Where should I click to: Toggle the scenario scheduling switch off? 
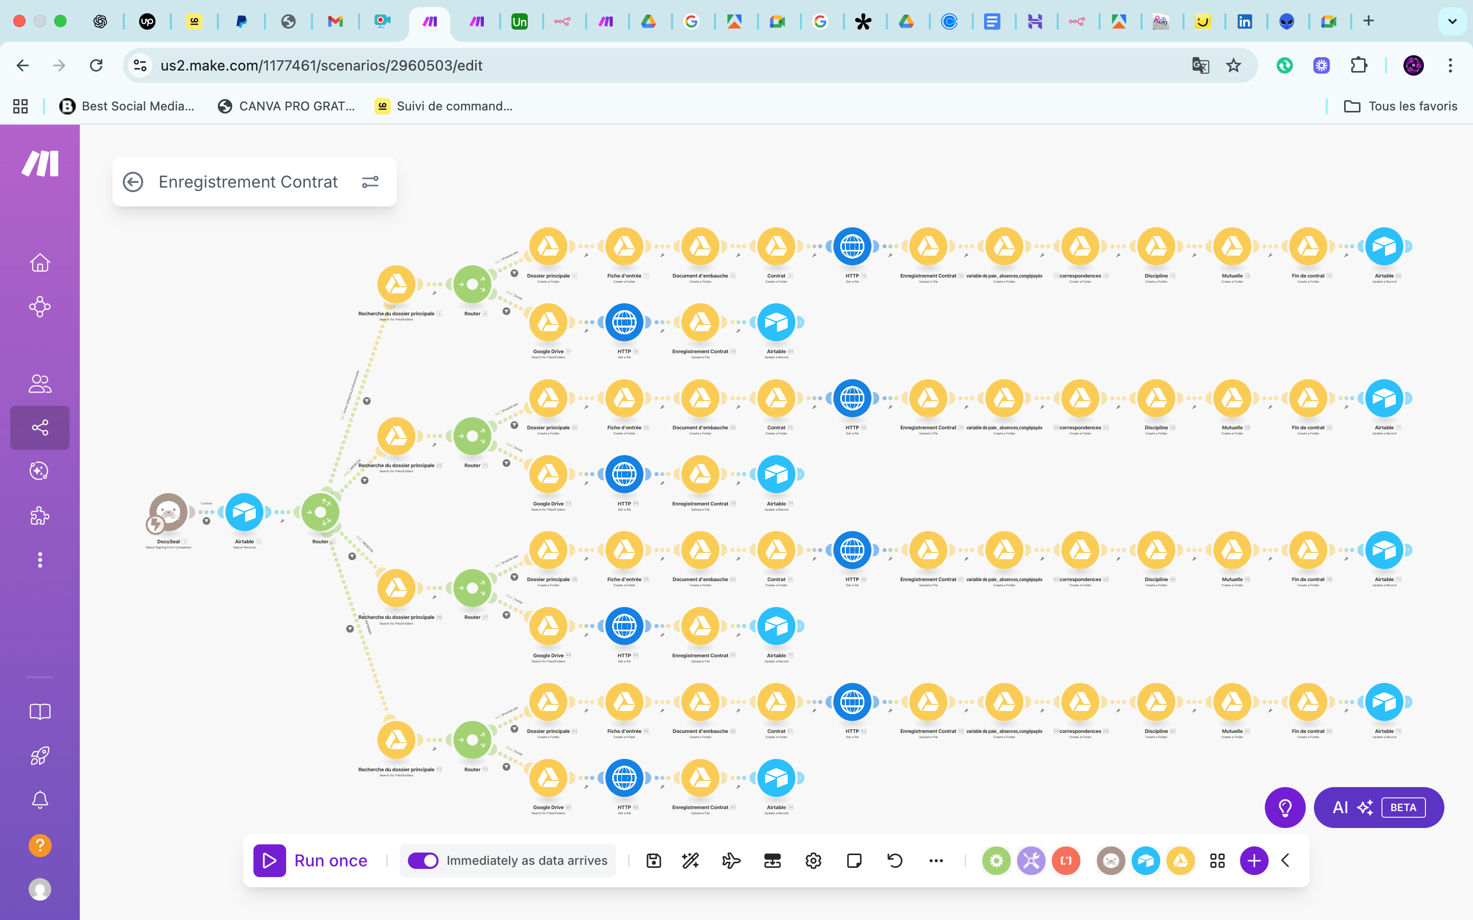(x=423, y=860)
